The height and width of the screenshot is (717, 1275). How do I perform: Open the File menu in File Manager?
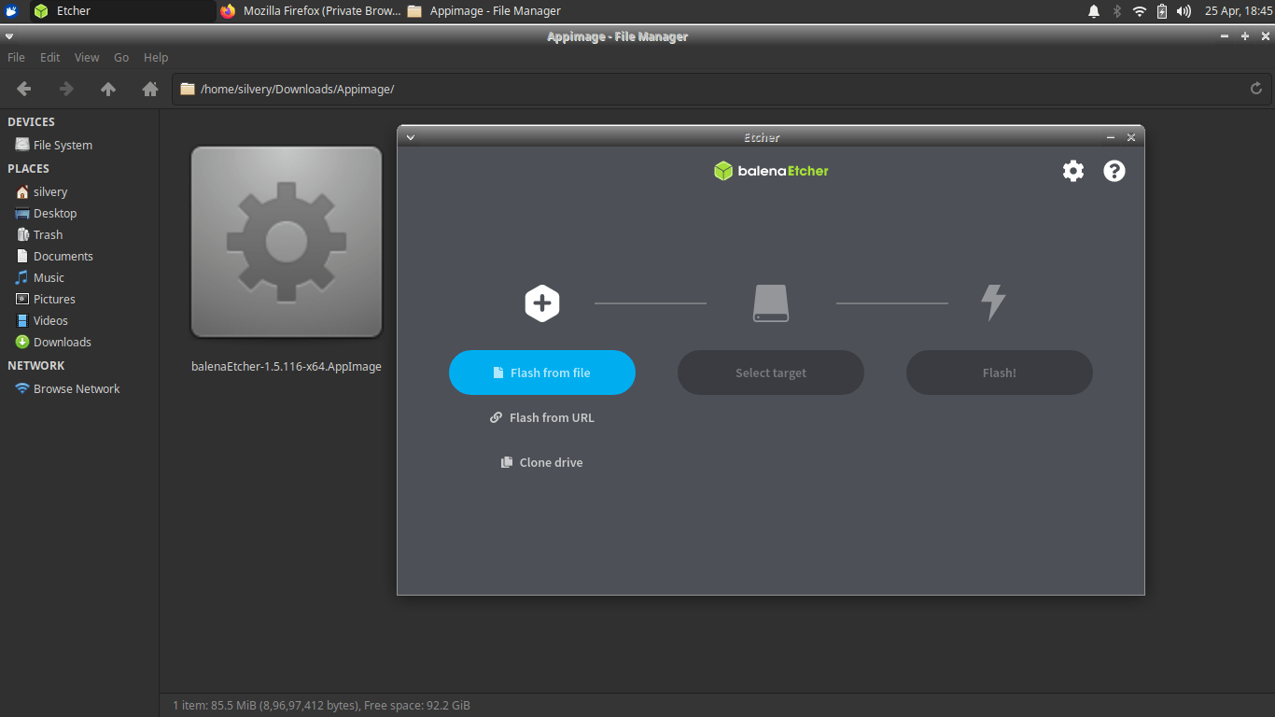coord(16,57)
